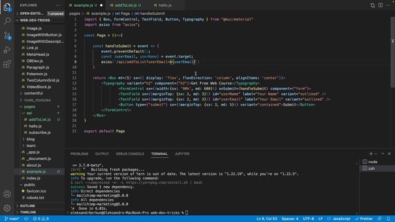Open Image.js in the file tree
Screen dimensions: 395x222
coord(39,28)
